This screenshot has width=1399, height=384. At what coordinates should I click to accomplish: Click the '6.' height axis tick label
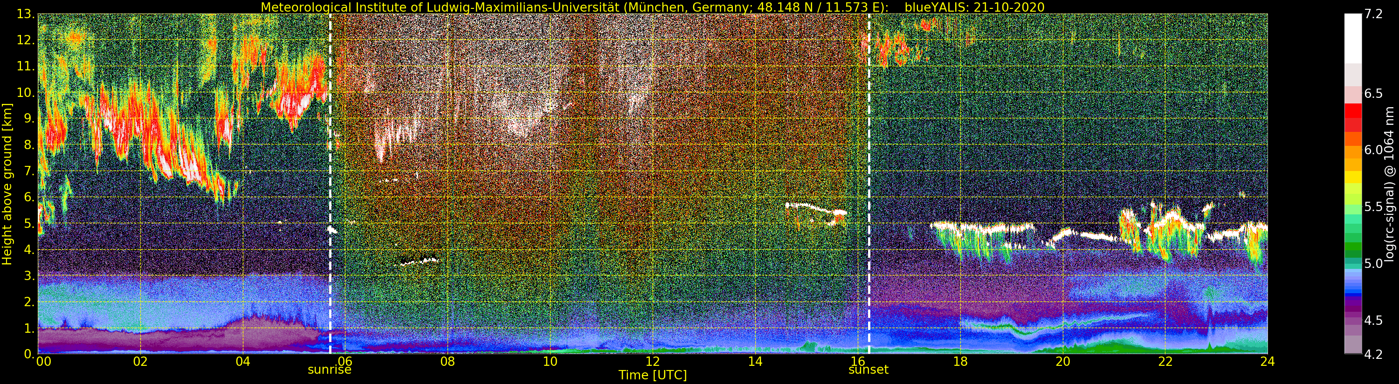[29, 198]
